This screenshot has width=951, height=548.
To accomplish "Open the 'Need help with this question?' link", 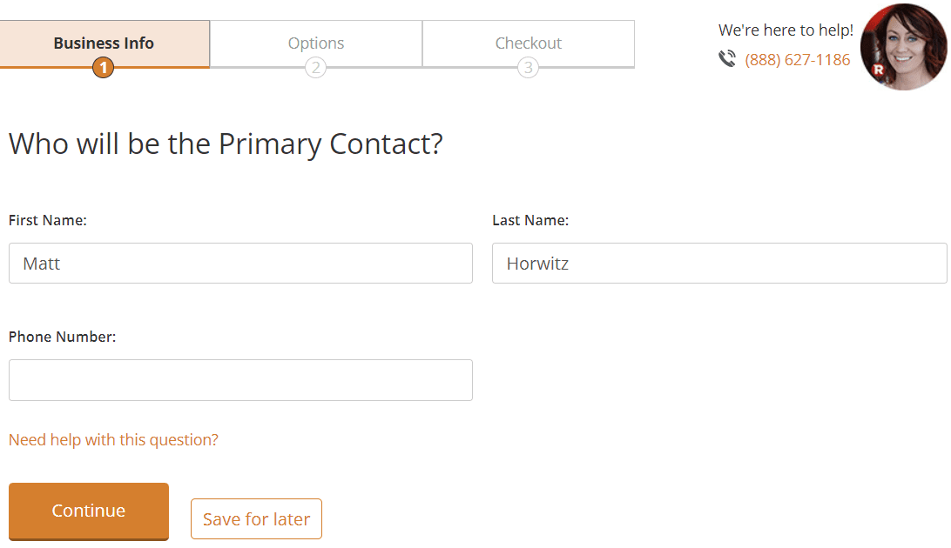I will [x=113, y=439].
